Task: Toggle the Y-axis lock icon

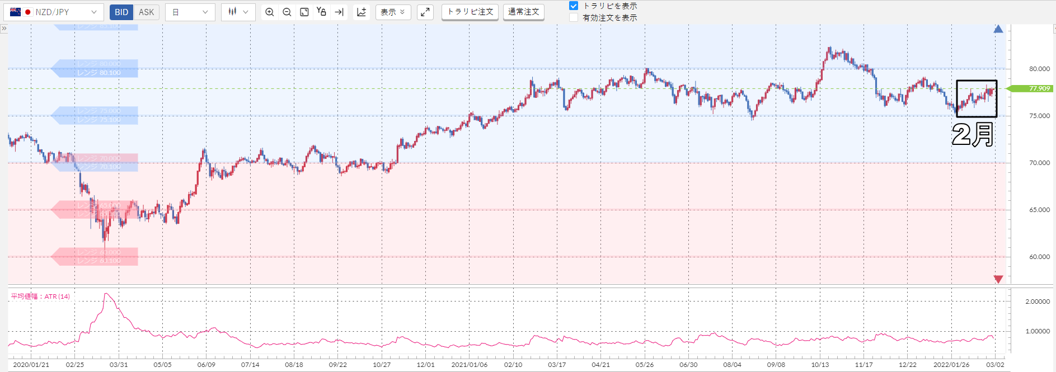Action: pos(321,12)
